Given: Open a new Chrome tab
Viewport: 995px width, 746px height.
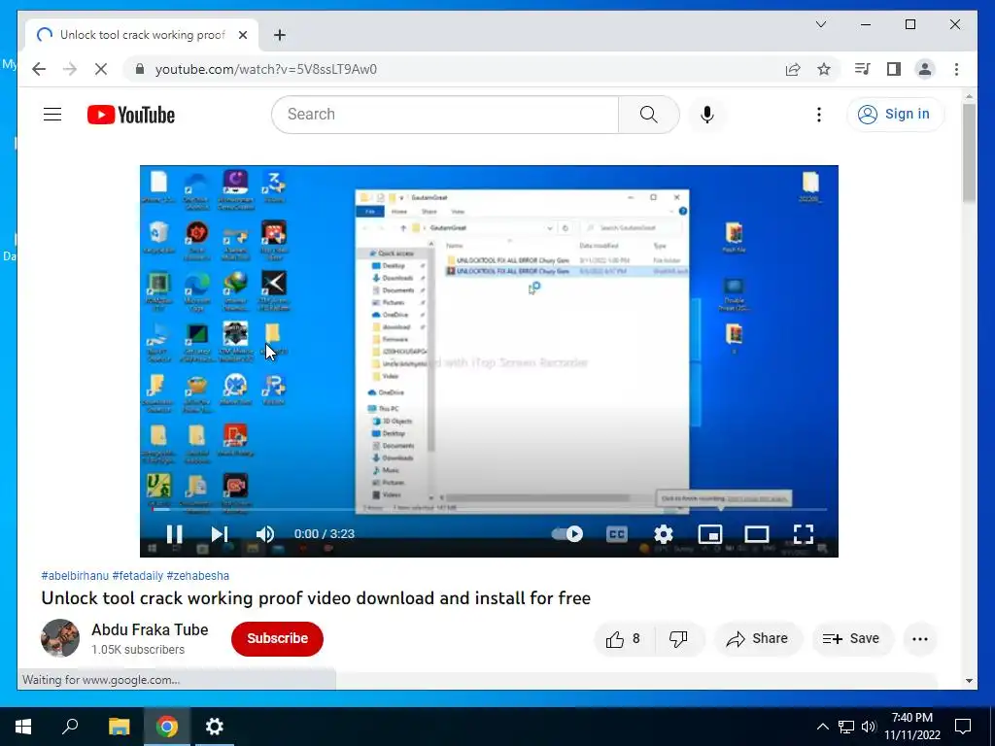Looking at the screenshot, I should [x=280, y=35].
